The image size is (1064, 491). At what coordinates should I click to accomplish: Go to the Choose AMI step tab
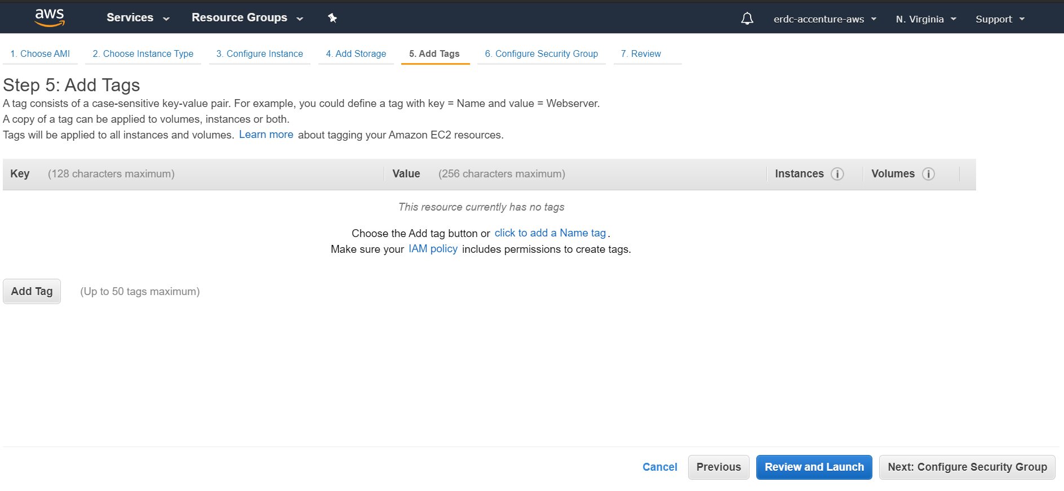click(40, 54)
